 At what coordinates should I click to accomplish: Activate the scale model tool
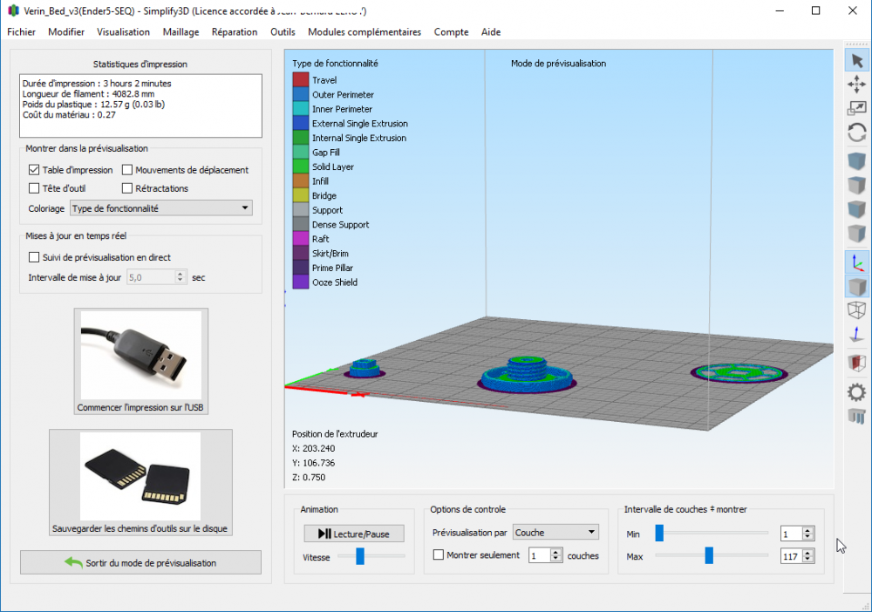click(857, 108)
